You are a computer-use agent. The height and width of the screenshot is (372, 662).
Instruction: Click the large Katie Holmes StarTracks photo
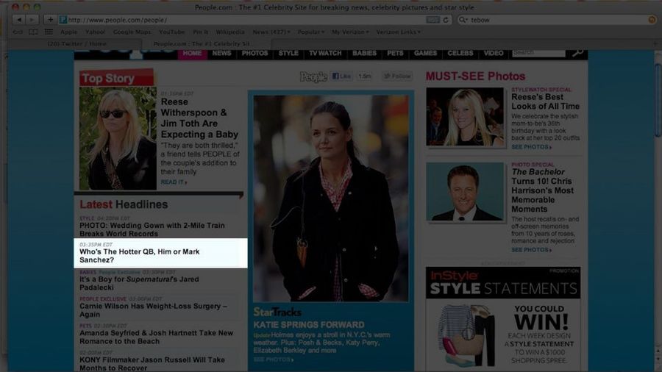(330, 198)
